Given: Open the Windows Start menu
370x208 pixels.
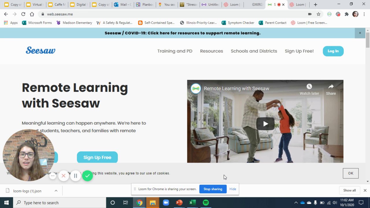Looking at the screenshot, I should [6, 203].
